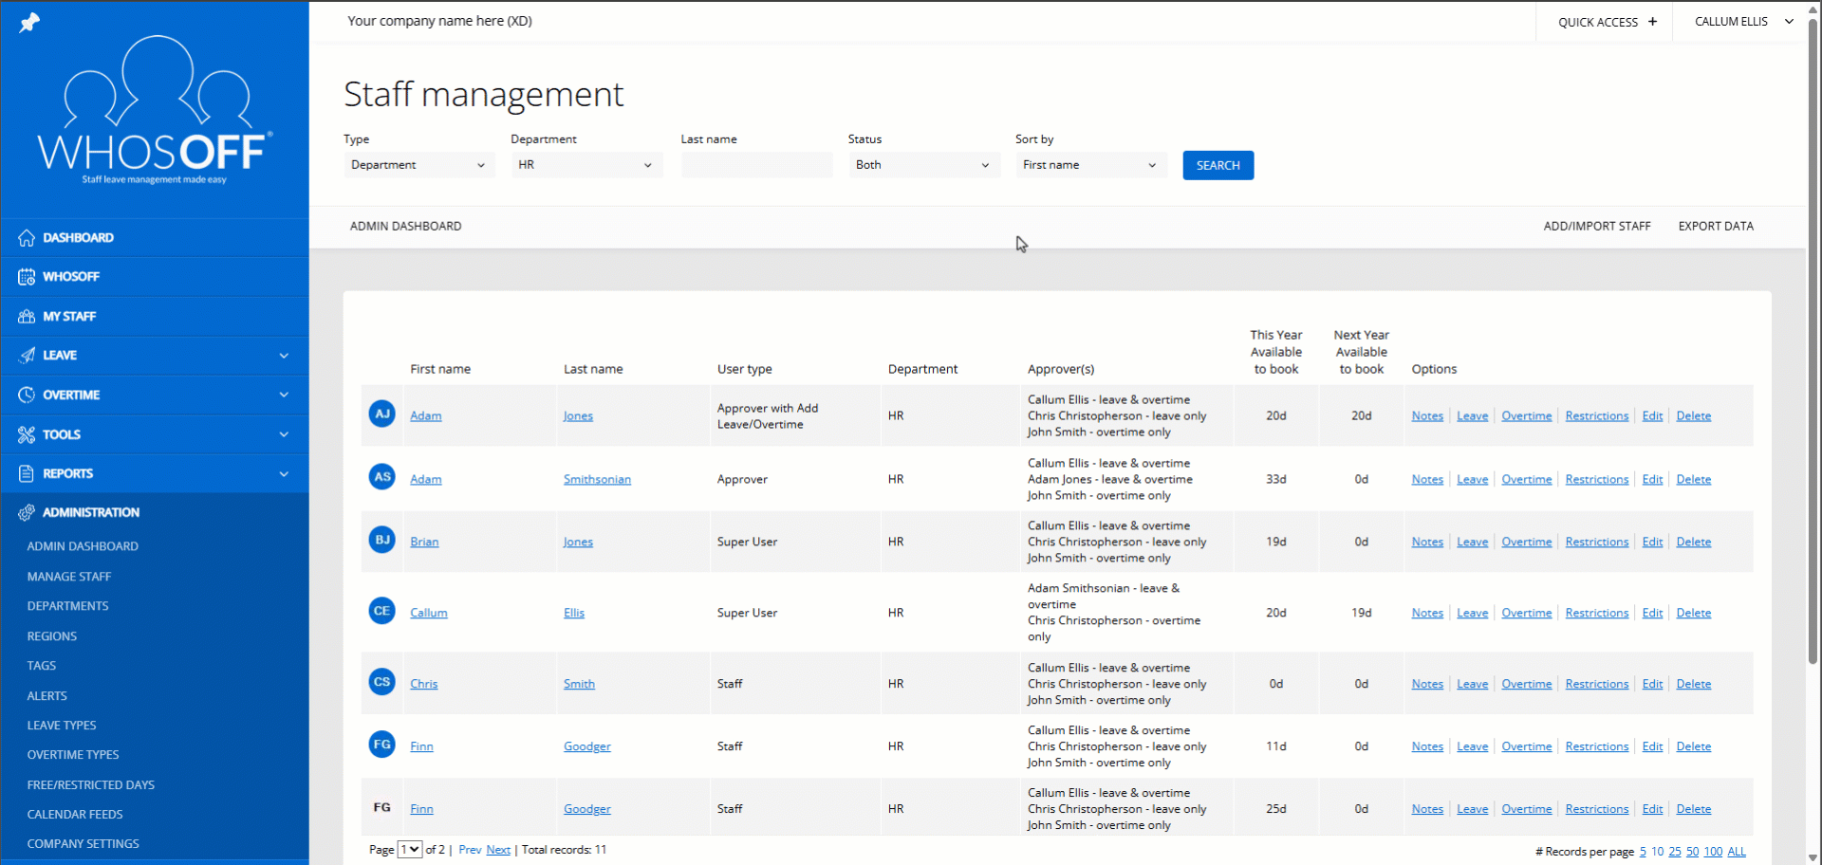The height and width of the screenshot is (865, 1822).
Task: Open the Type dropdown showing Department
Action: [418, 165]
